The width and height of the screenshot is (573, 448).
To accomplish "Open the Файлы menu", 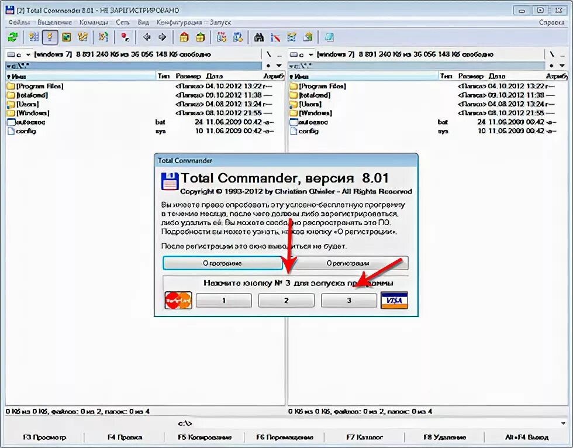I will click(x=19, y=22).
